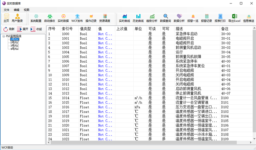This screenshot has height=150, width=256.
Task: Open 历史曲线 history curve chart
Action: point(138,18)
